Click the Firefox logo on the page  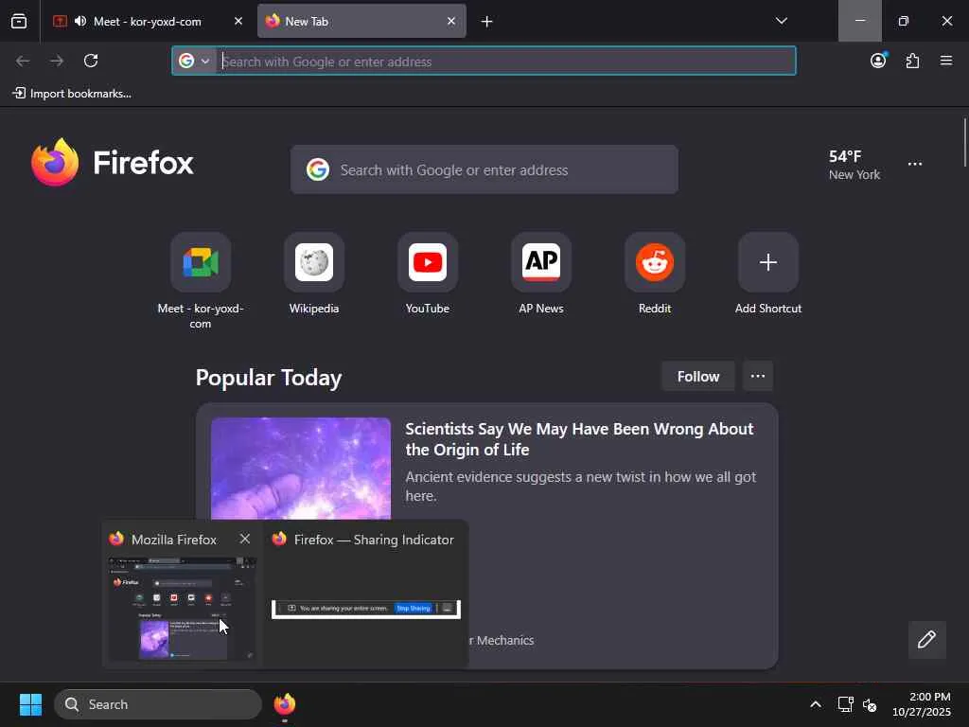pyautogui.click(x=113, y=163)
